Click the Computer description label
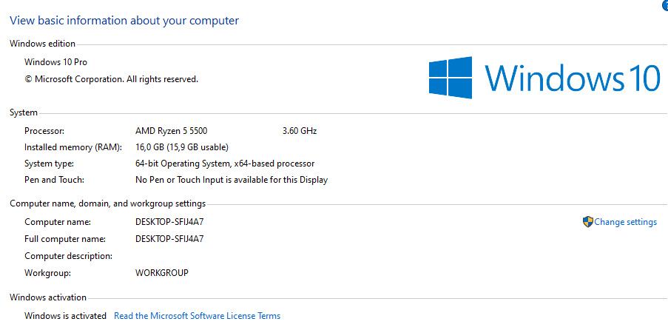Screen dimensions: 668x330 coord(68,256)
